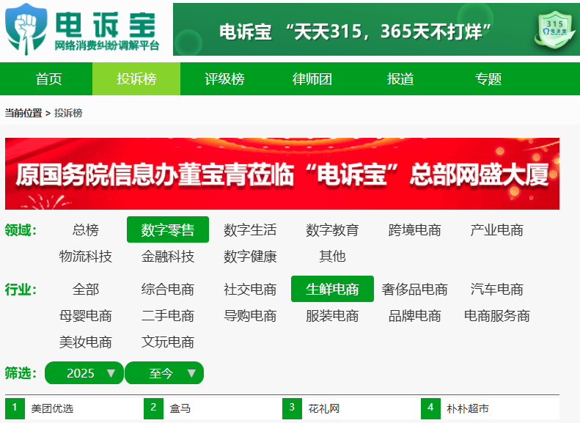Image resolution: width=580 pixels, height=423 pixels.
Task: Select the 数字健康 domain filter
Action: click(250, 256)
